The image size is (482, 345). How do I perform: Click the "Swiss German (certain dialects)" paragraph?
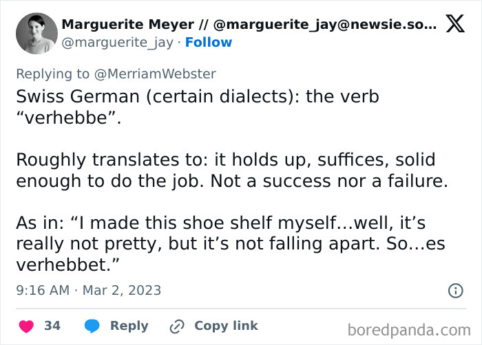(x=197, y=107)
